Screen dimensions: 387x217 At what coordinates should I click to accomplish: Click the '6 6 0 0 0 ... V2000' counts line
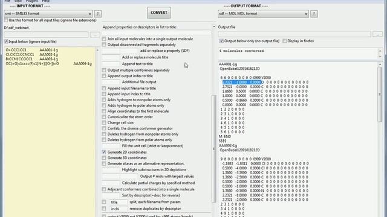pyautogui.click(x=246, y=78)
